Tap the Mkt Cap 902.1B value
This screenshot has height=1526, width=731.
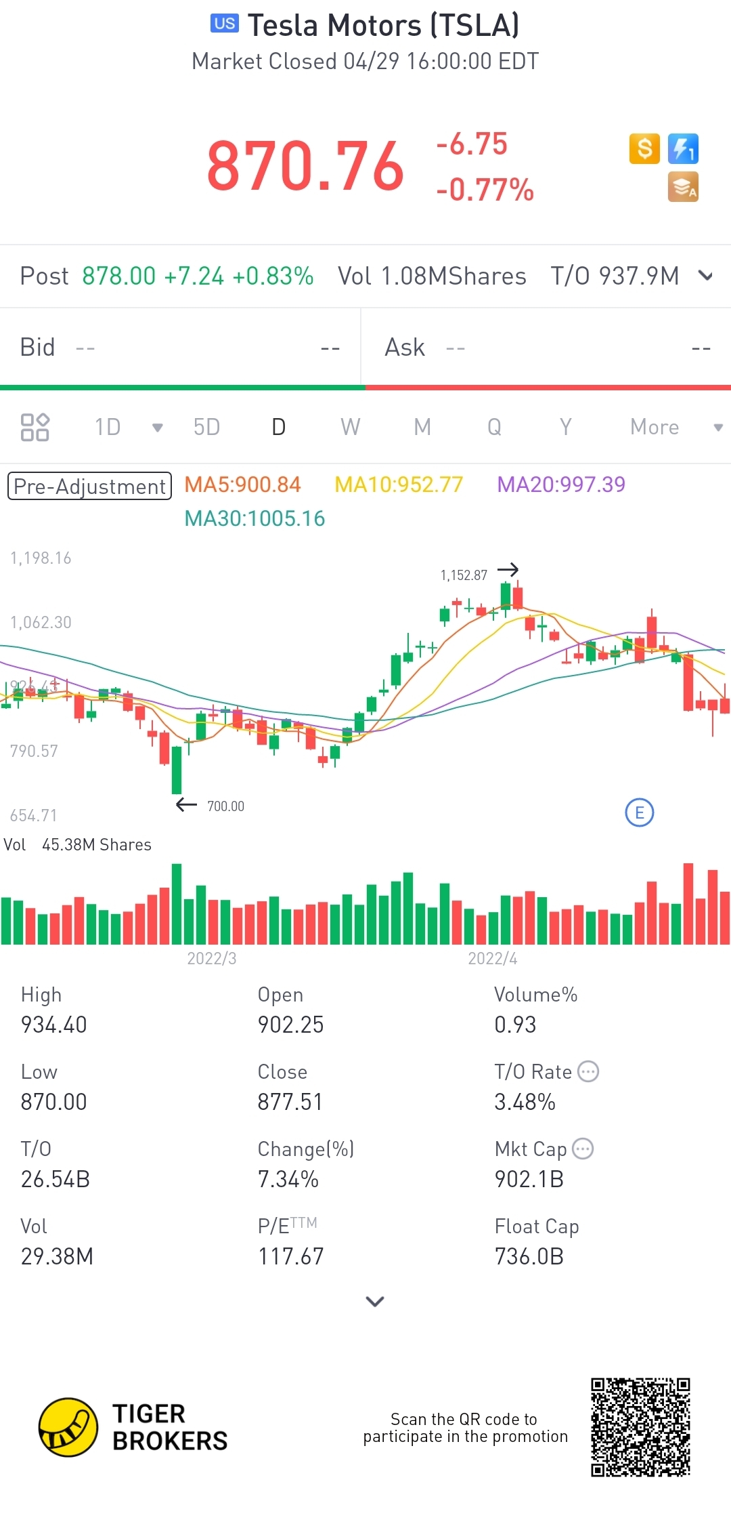pyautogui.click(x=529, y=1179)
